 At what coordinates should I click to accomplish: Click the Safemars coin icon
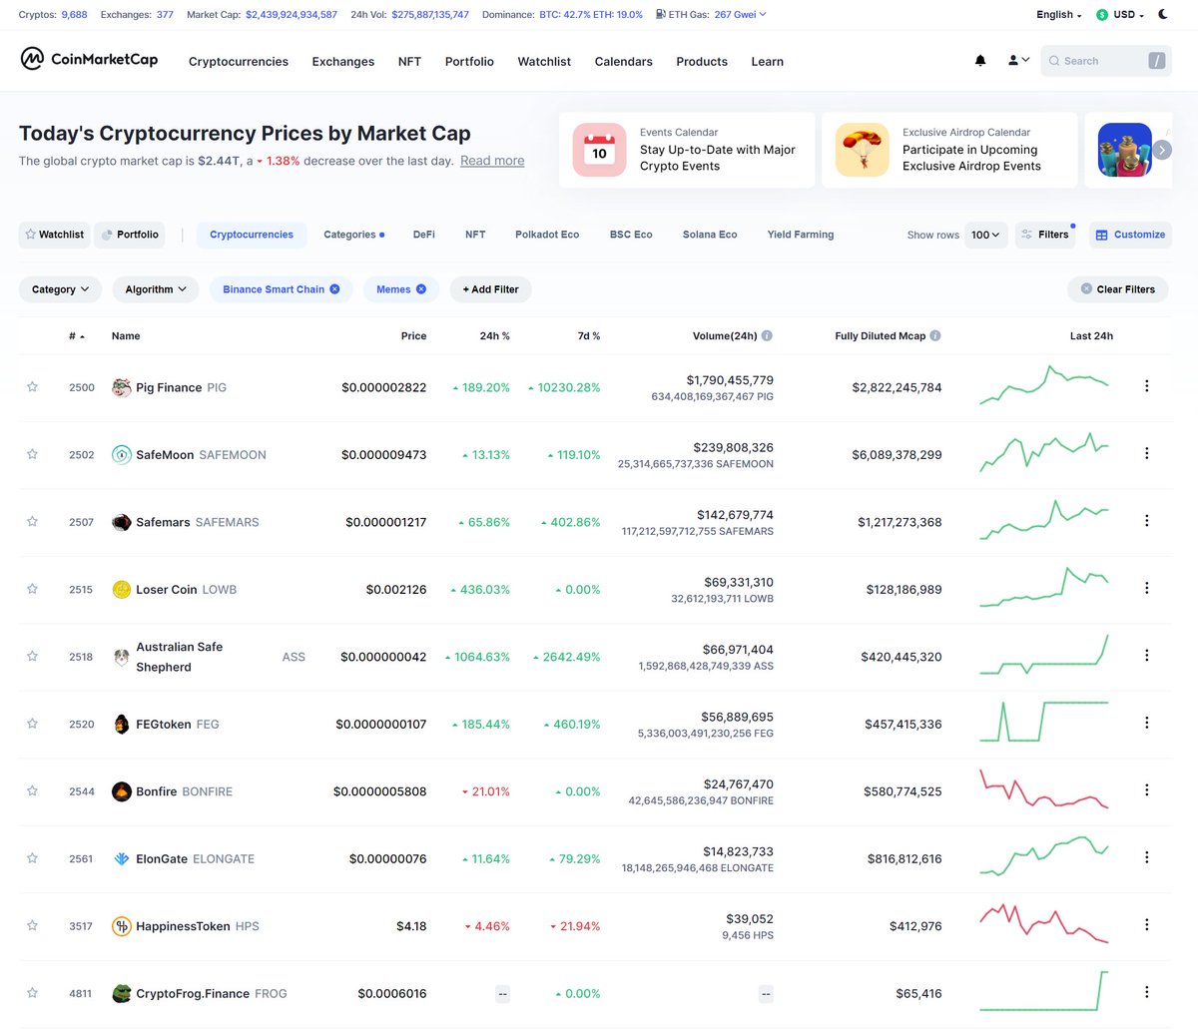122,522
